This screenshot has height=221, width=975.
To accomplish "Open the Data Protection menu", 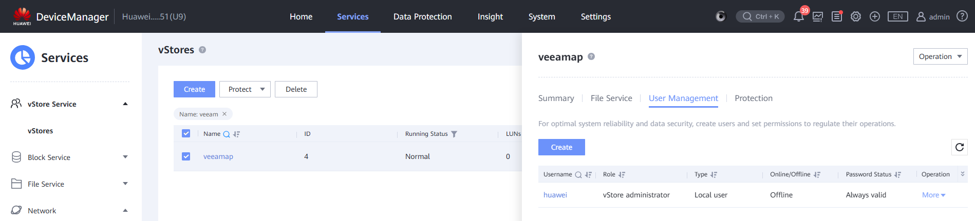I will point(423,16).
